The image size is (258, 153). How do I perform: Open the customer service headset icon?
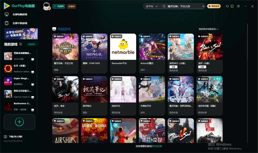click(x=227, y=6)
